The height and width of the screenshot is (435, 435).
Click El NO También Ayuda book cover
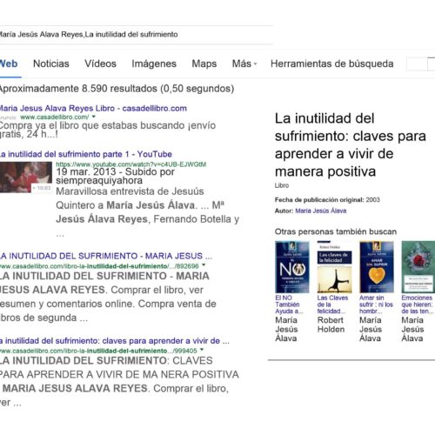pyautogui.click(x=292, y=267)
